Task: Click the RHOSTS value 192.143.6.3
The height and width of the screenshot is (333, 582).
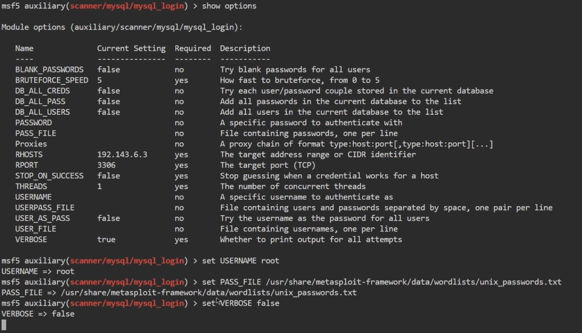Action: click(122, 155)
